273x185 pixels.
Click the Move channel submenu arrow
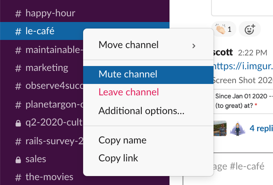(x=194, y=46)
